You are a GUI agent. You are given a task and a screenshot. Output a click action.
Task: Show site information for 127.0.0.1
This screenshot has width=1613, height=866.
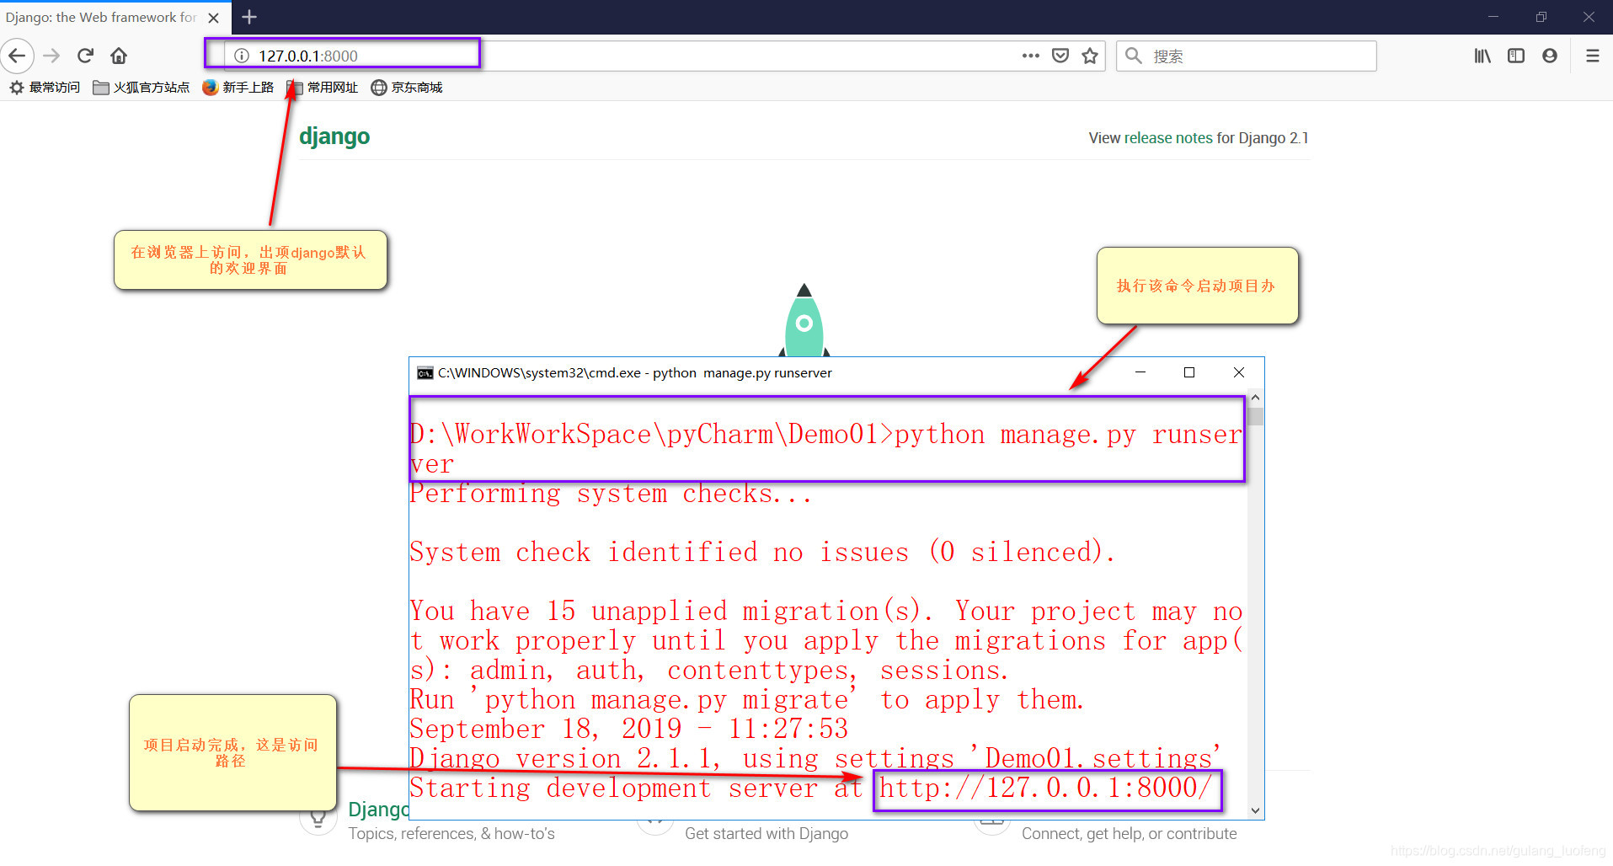242,56
